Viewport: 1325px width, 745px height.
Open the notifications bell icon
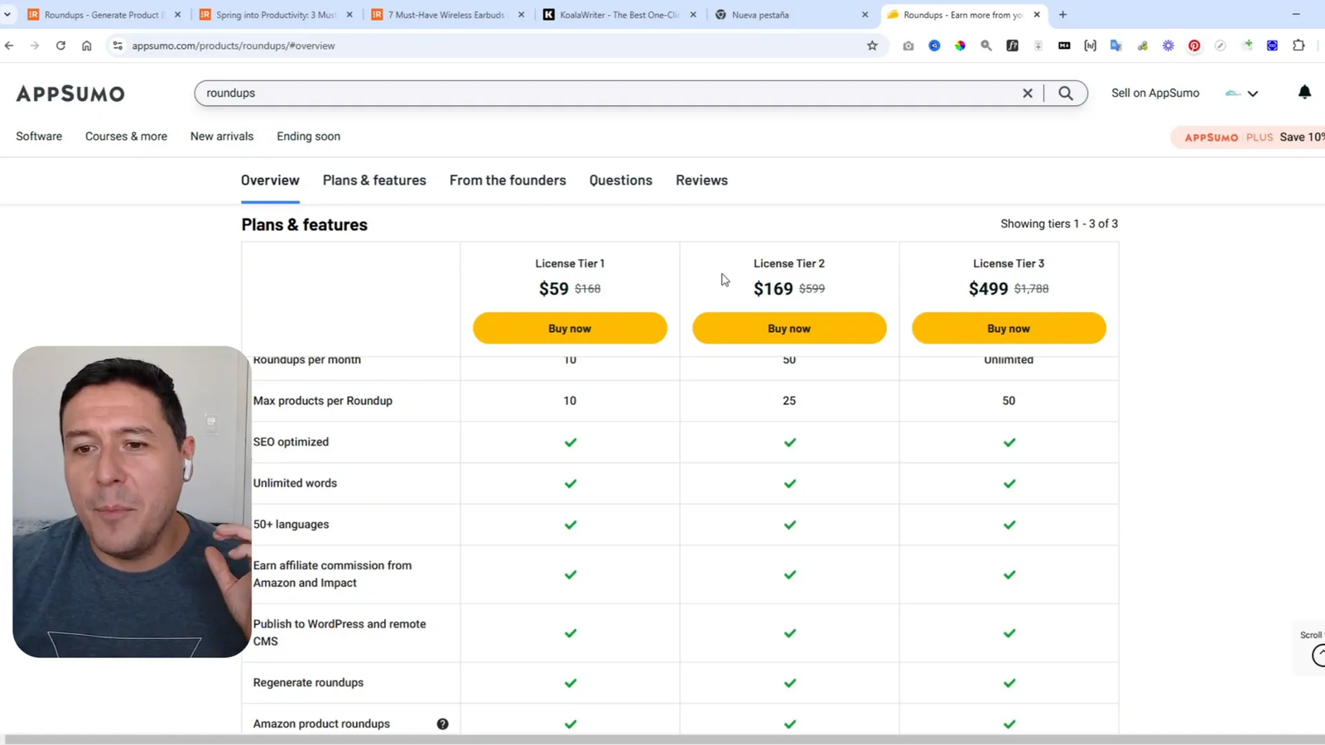click(1304, 93)
